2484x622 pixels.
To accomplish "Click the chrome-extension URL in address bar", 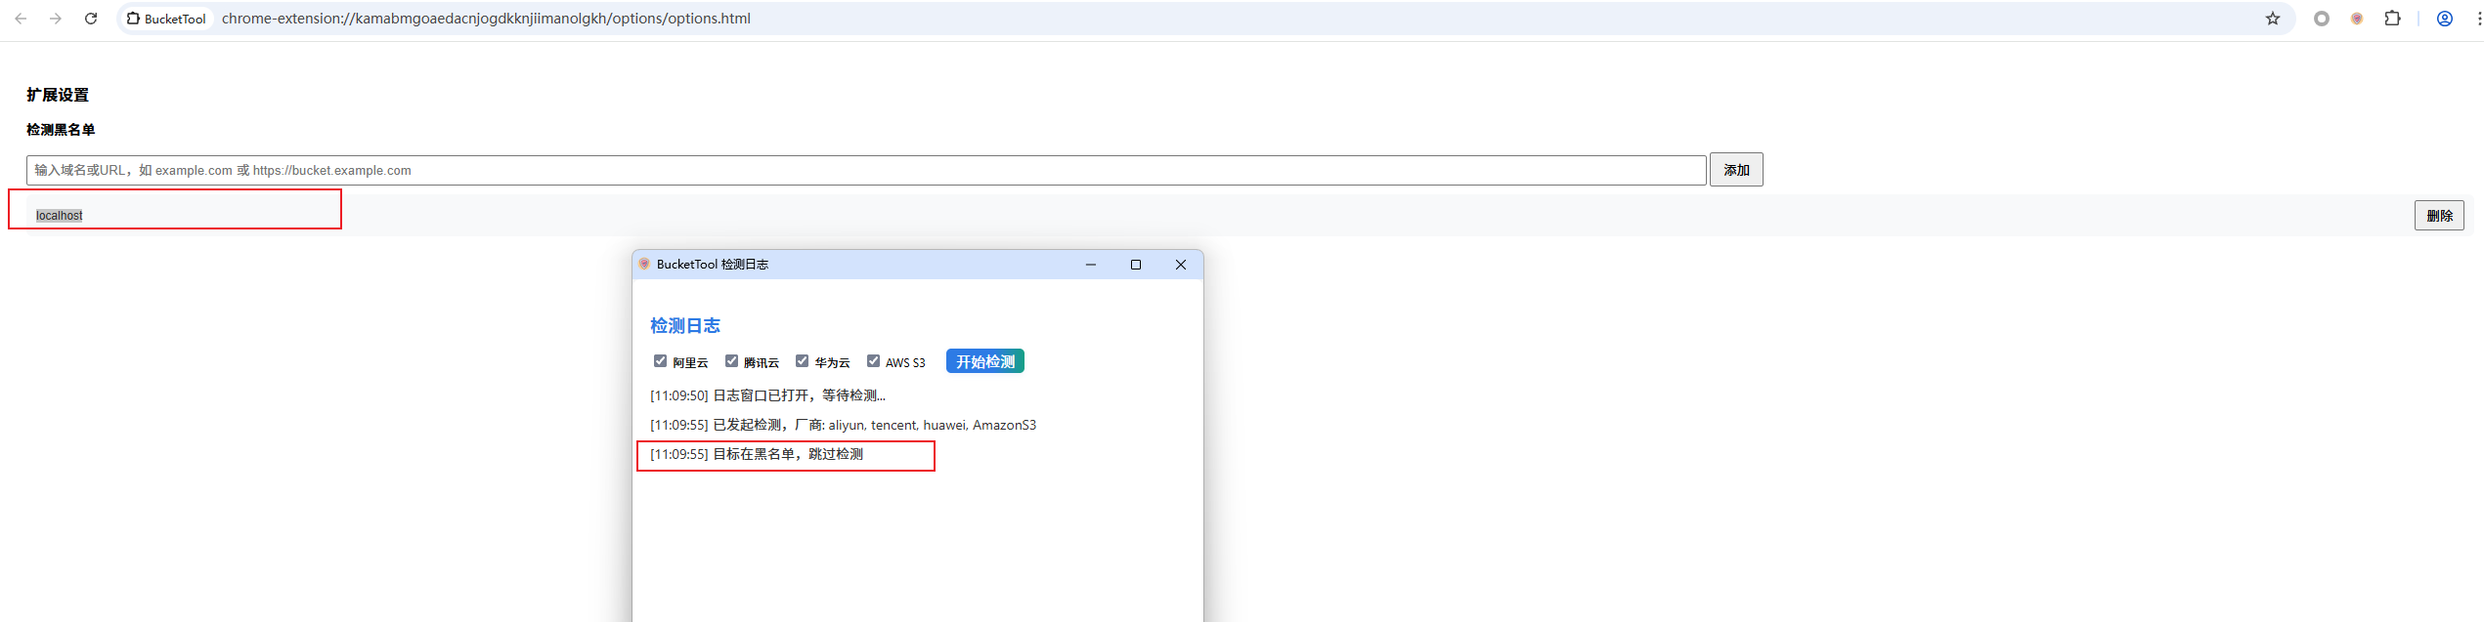I will (486, 19).
